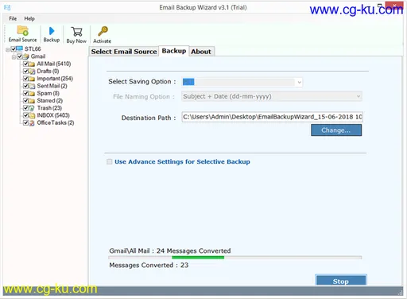The height and width of the screenshot is (299, 407).
Task: Uncheck the STL66 root checkbox
Action: [14, 49]
